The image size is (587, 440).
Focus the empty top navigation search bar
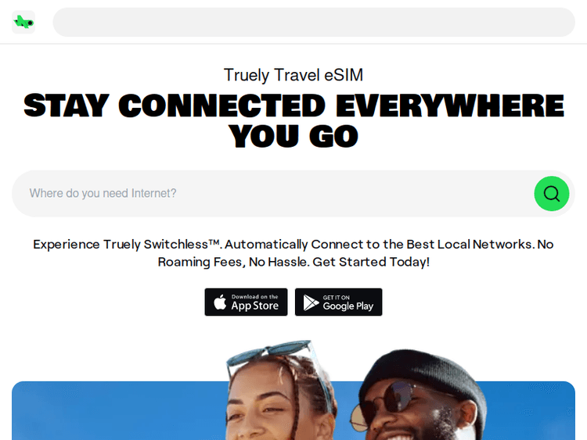point(314,22)
